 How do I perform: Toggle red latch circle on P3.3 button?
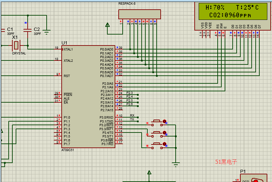164,133
